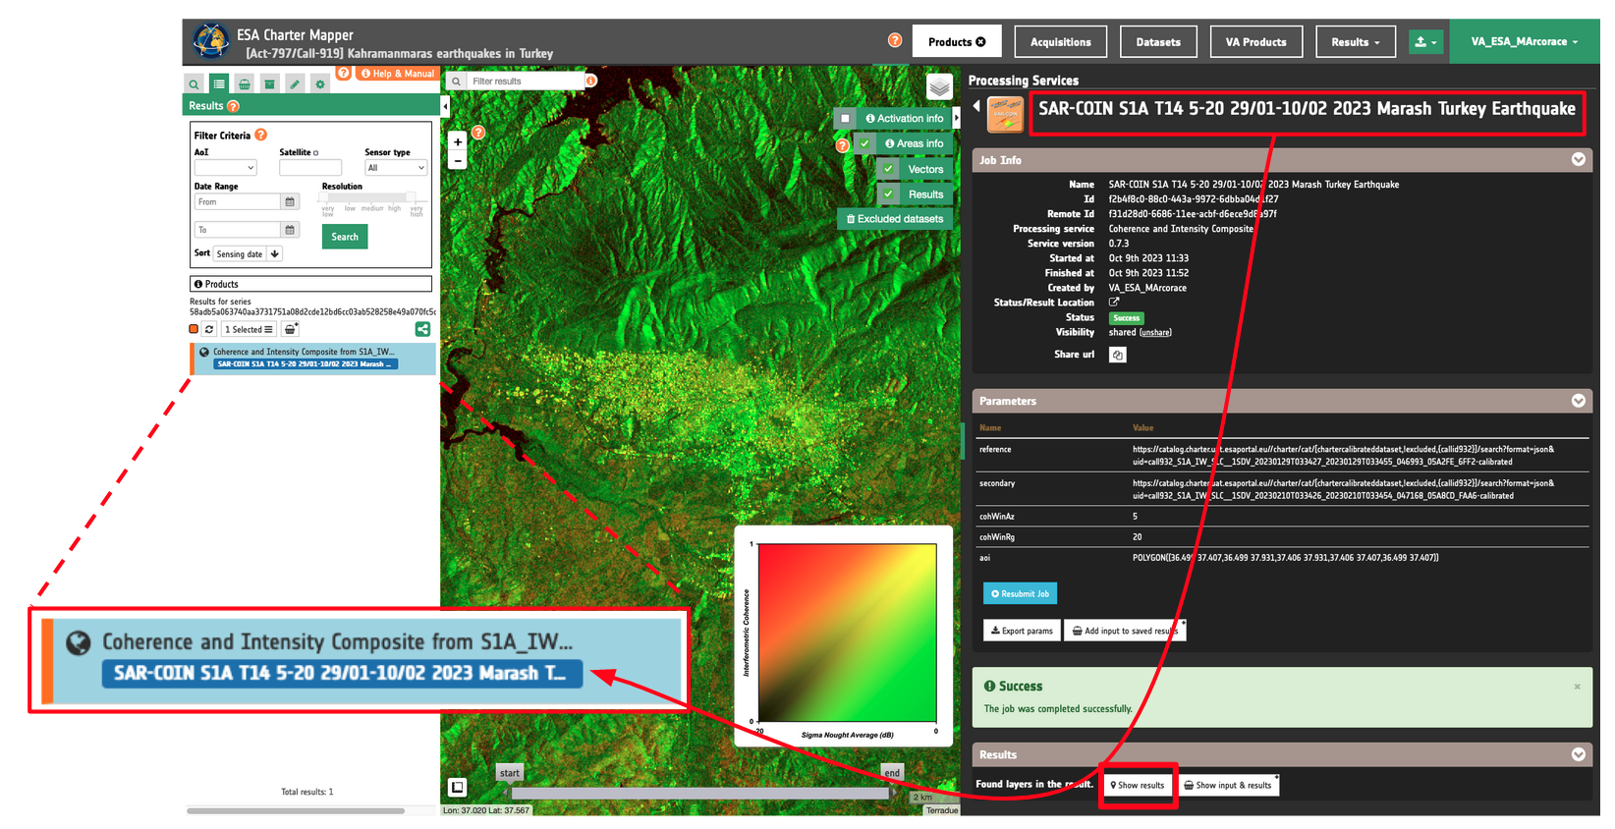Image resolution: width=1615 pixels, height=829 pixels.
Task: Open the To date calendar picker
Action: point(290,230)
